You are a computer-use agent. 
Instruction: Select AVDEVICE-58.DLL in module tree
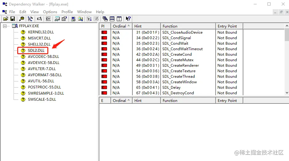pos(44,63)
